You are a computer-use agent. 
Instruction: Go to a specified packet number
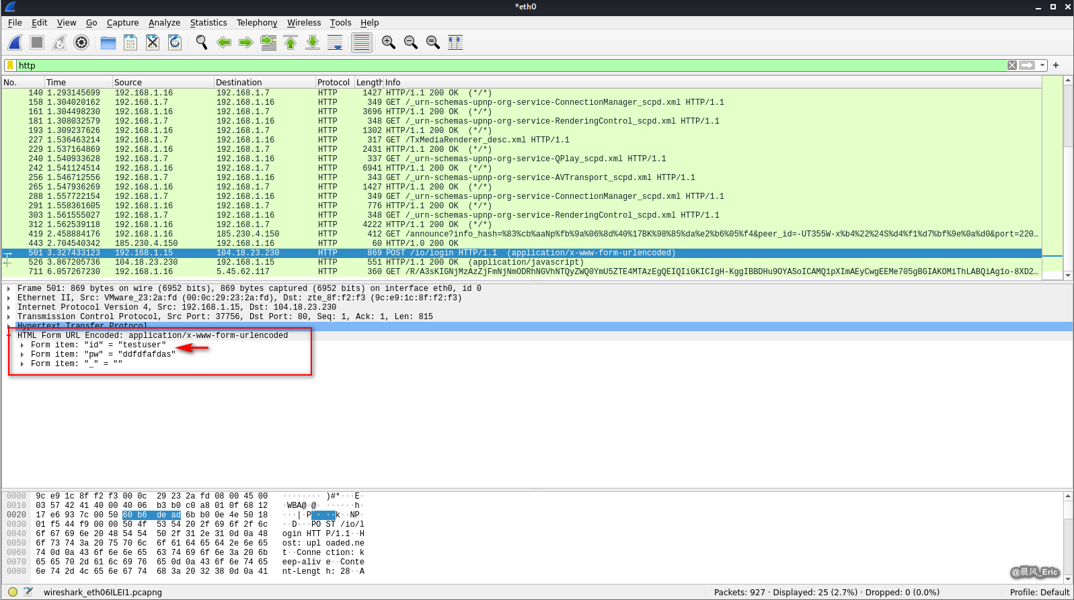[x=268, y=42]
